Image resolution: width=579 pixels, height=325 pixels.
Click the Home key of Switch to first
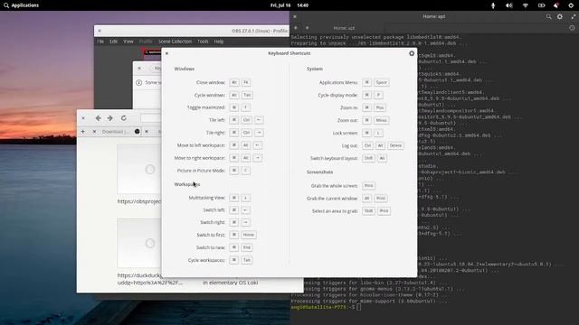click(x=249, y=235)
